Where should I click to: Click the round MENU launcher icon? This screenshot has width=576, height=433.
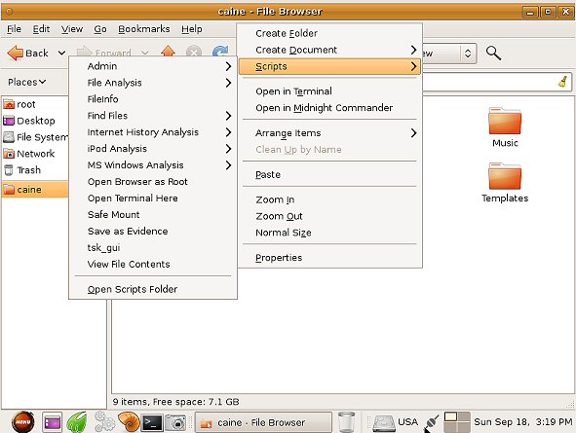click(x=23, y=421)
